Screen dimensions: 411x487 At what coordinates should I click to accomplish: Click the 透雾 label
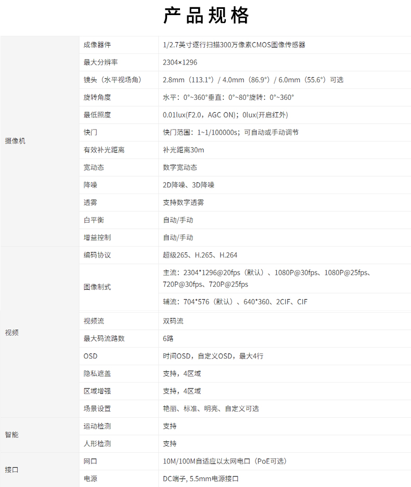[90, 202]
